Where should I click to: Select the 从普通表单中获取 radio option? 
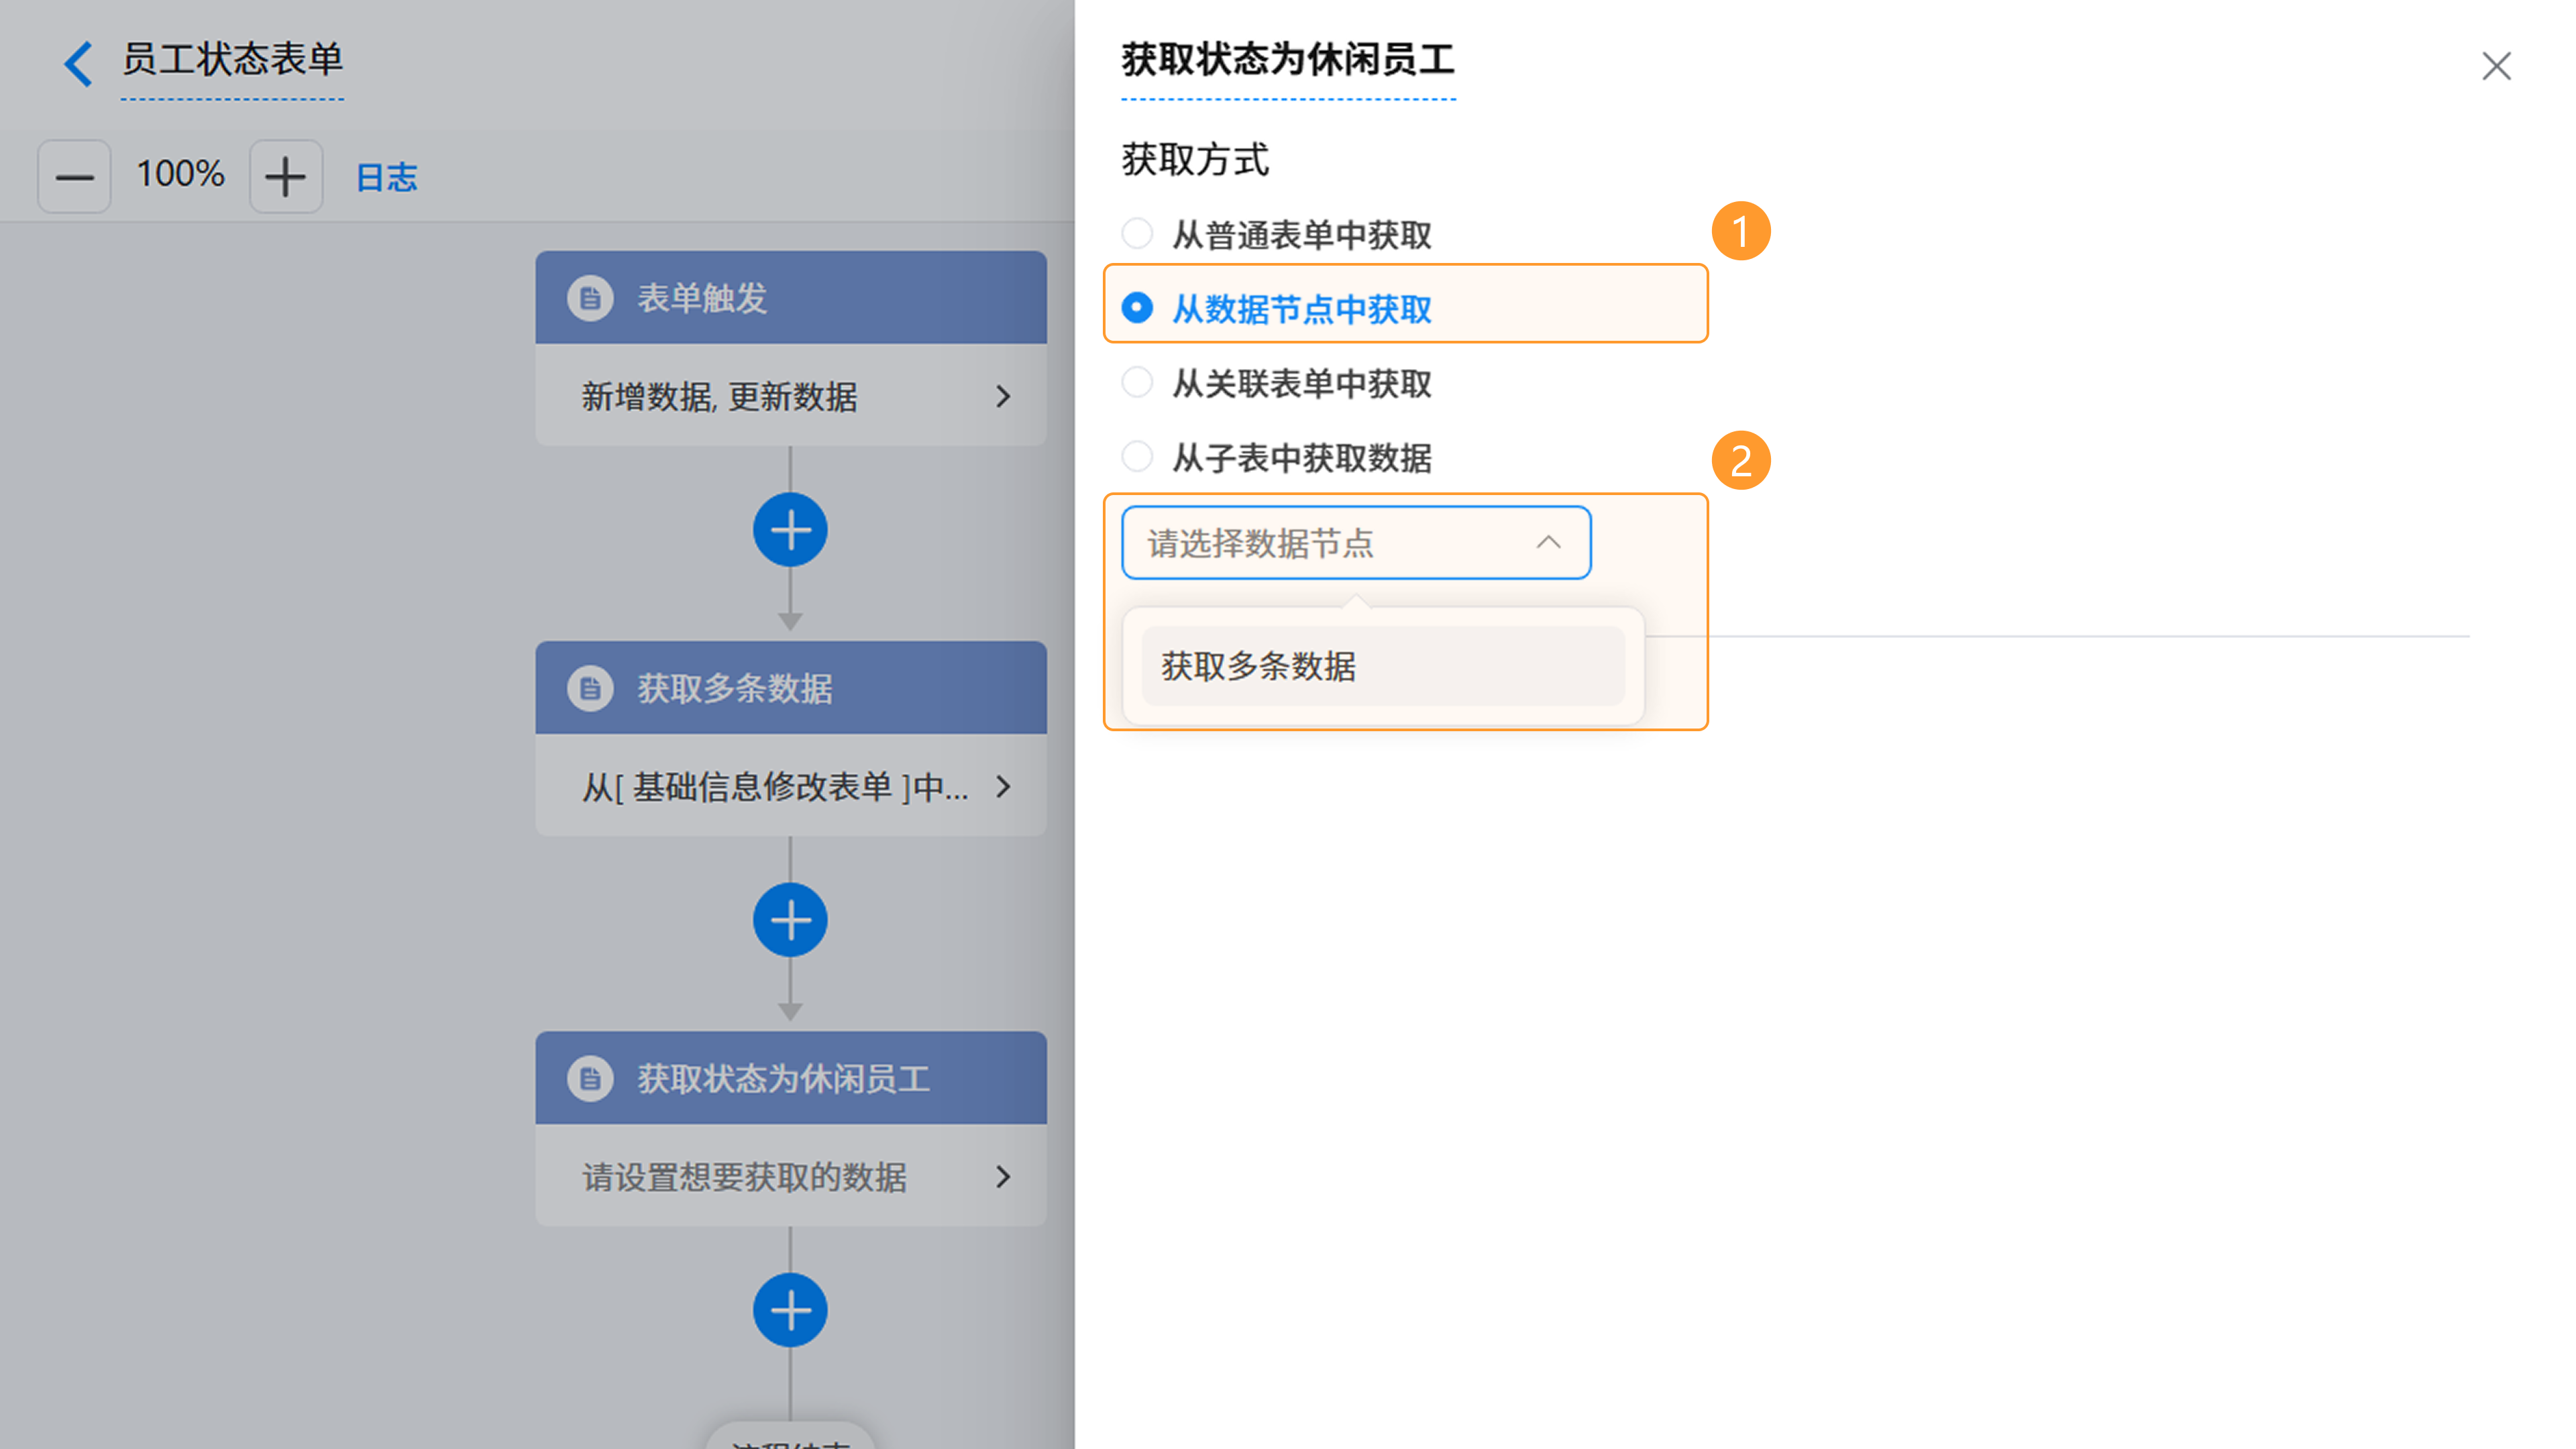1137,234
